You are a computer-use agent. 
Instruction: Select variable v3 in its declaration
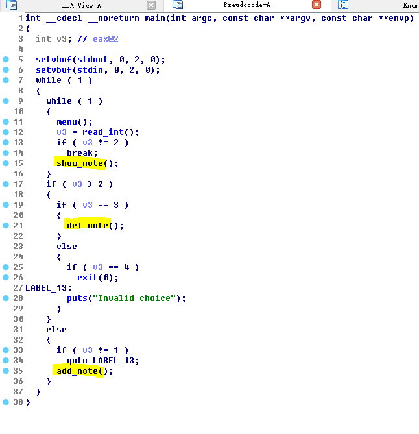(x=62, y=39)
